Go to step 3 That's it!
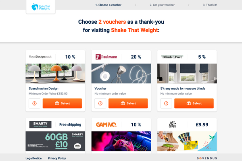Viewport: 242px width, 161px height. point(210,5)
